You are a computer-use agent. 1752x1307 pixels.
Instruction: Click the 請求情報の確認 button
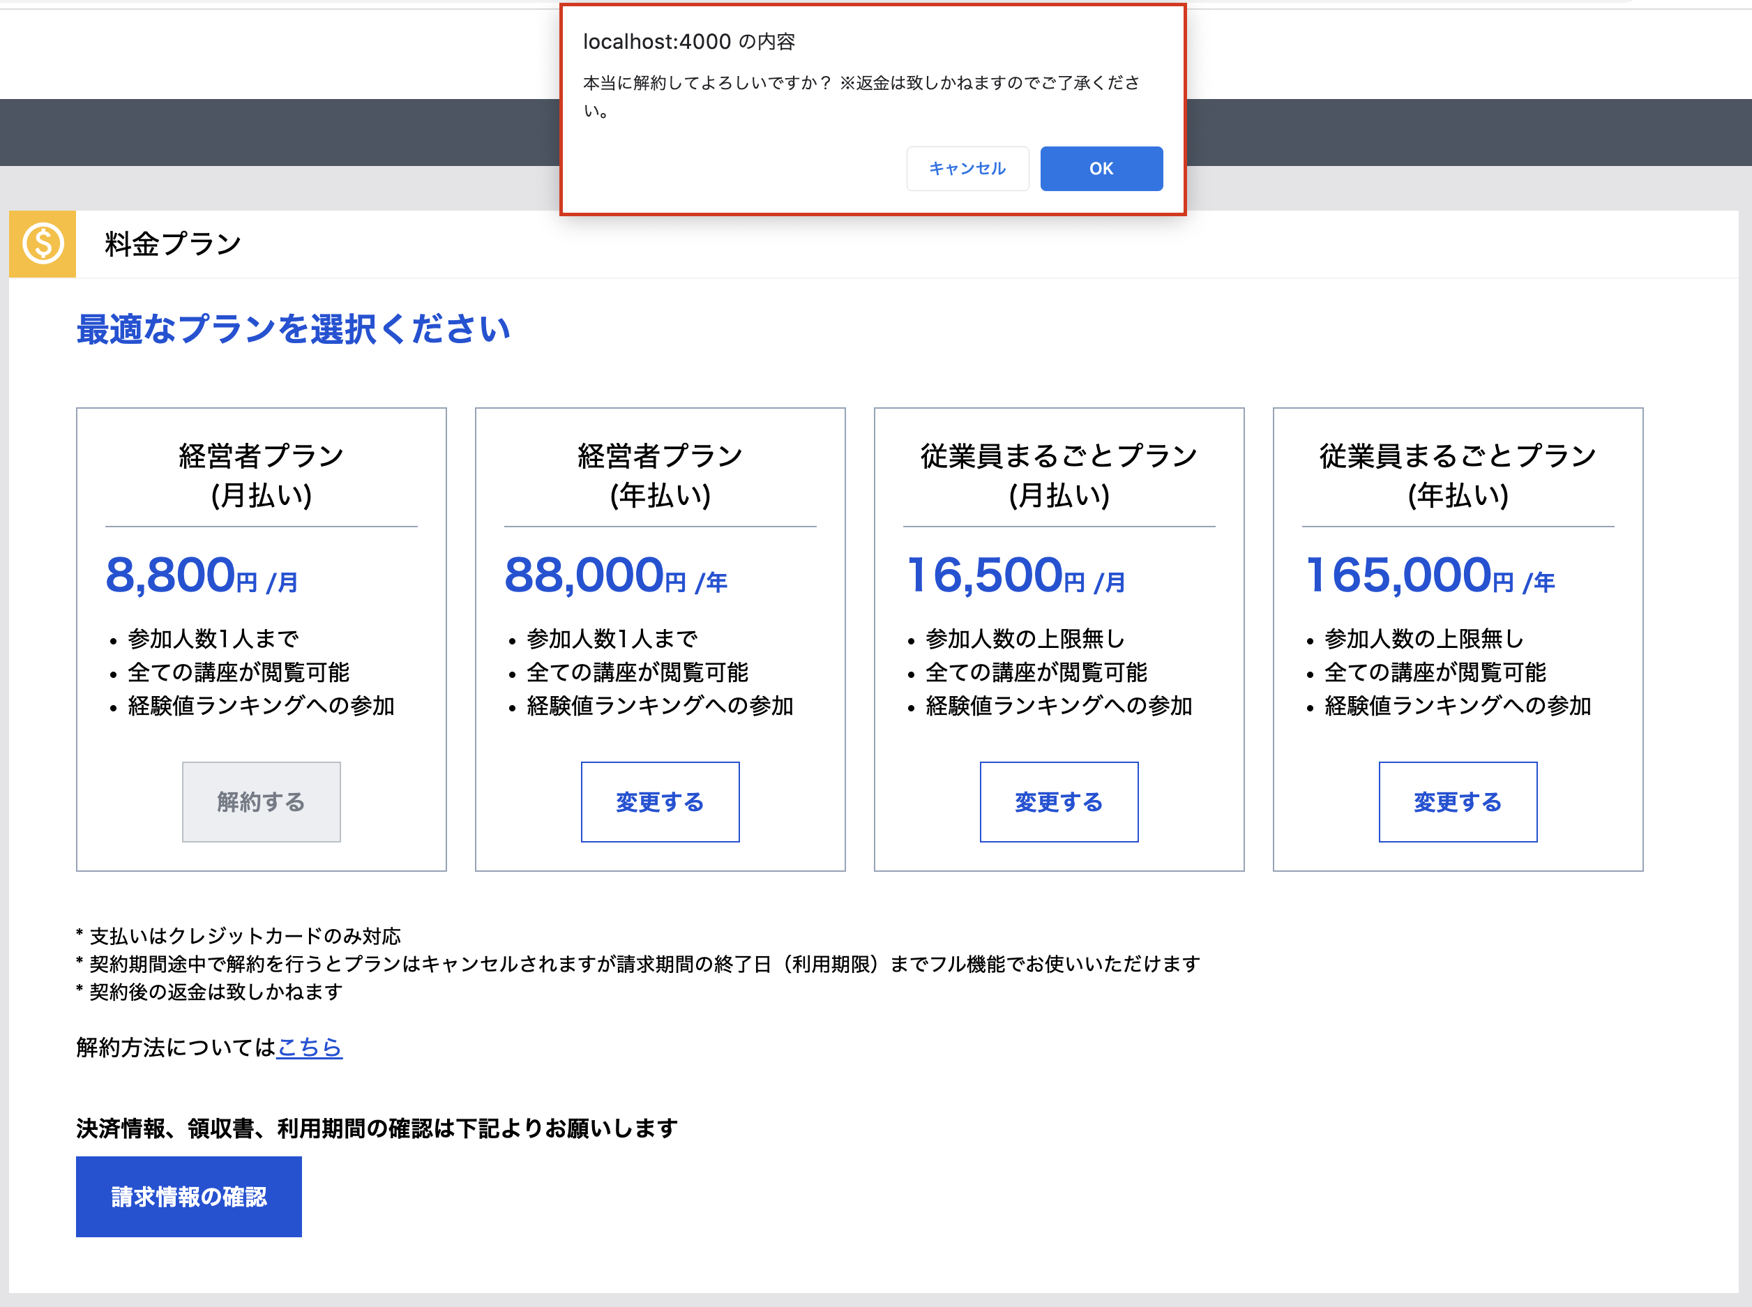pyautogui.click(x=189, y=1196)
